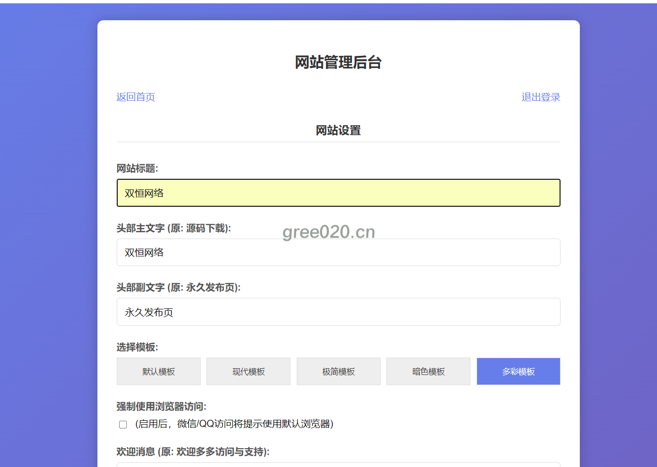This screenshot has width=657, height=467.
Task: Click the 网站管理后台 page title
Action: click(338, 62)
